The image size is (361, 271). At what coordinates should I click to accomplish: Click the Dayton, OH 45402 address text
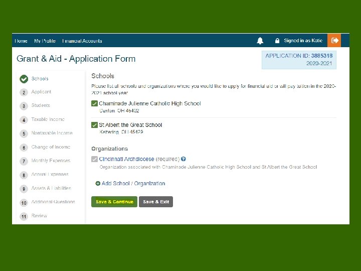pyautogui.click(x=119, y=110)
